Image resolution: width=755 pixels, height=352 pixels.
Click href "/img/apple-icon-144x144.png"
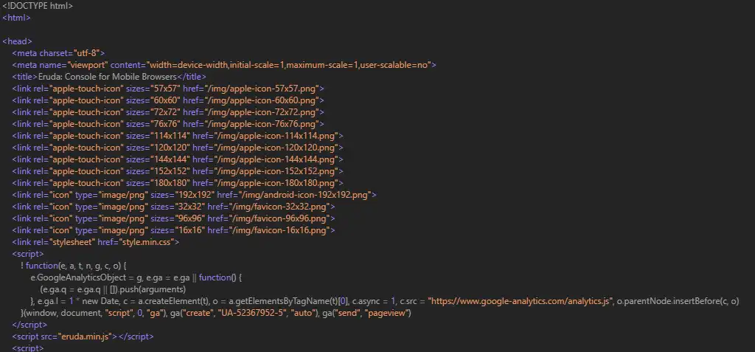[x=276, y=159]
